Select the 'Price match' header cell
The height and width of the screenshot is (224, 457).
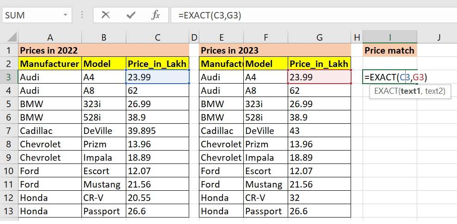tap(390, 50)
